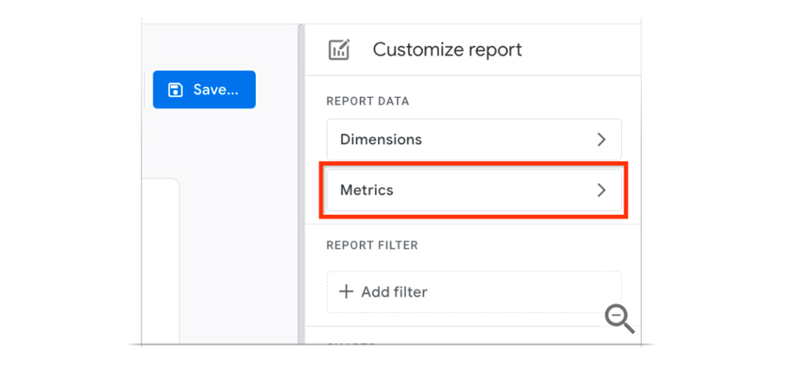The width and height of the screenshot is (797, 372).
Task: Click the Save... button
Action: pos(204,89)
